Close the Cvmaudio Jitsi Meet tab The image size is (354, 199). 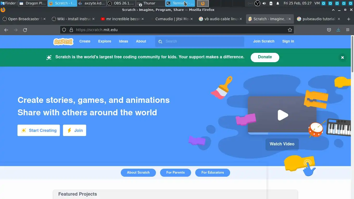pyautogui.click(x=192, y=19)
